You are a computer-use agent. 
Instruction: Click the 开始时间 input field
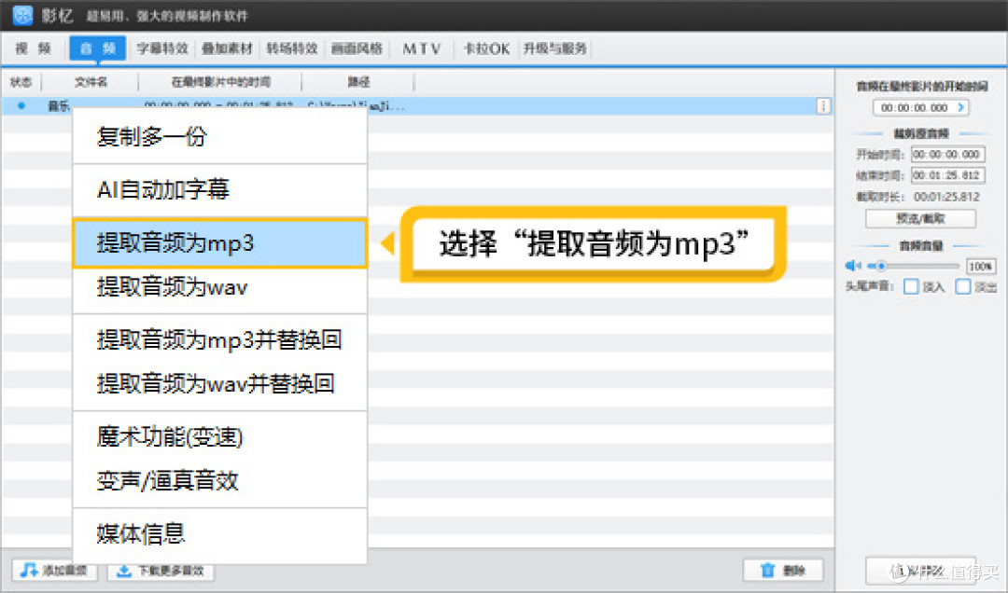pos(947,154)
